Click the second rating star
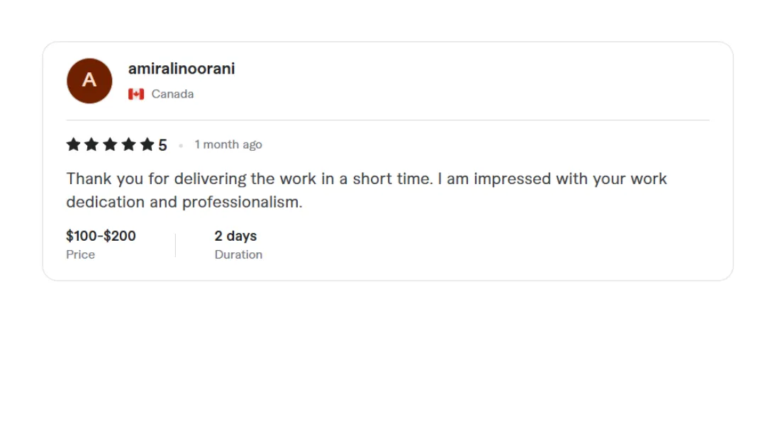This screenshot has height=425, width=780. pyautogui.click(x=91, y=145)
